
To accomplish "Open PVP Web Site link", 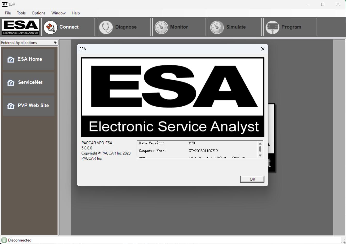I will click(29, 106).
